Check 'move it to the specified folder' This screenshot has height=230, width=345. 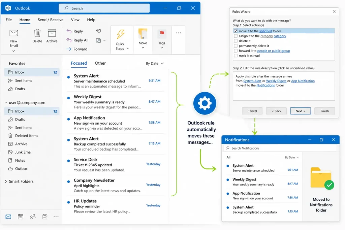click(236, 31)
